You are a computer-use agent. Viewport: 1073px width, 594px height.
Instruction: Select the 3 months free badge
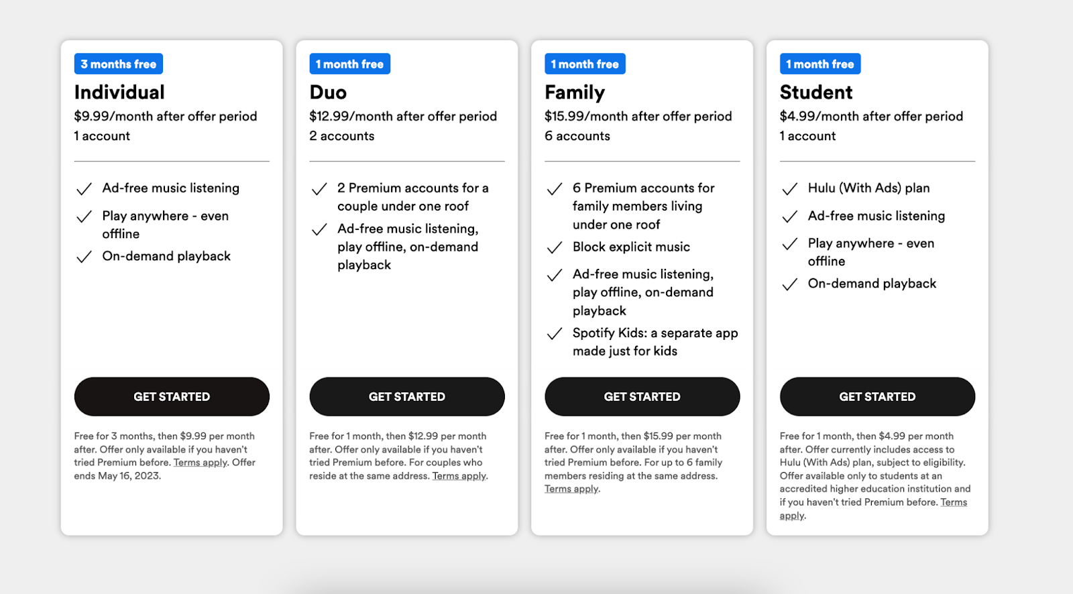118,63
